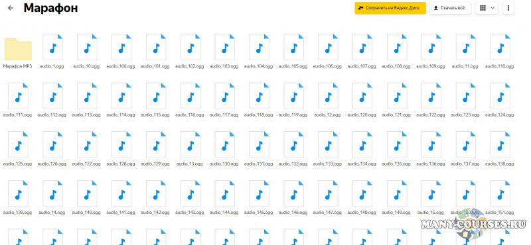Select the audio_13.ogg file icon
The height and width of the screenshot is (245, 531).
(x=190, y=145)
